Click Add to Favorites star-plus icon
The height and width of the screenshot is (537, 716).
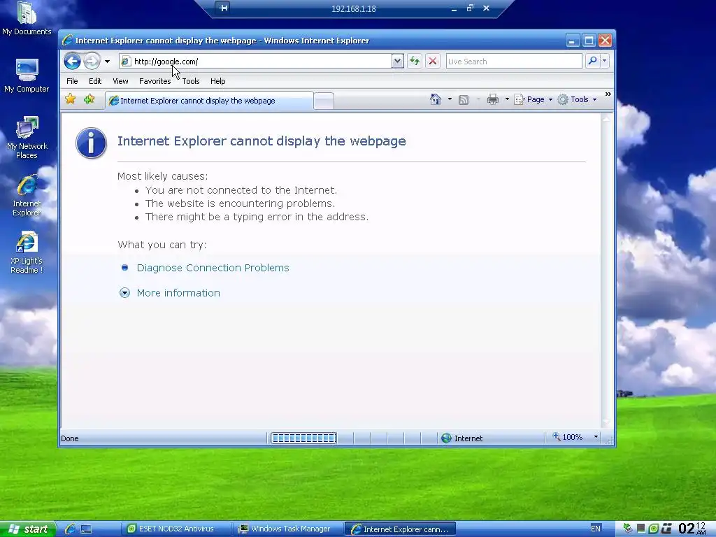click(x=89, y=99)
